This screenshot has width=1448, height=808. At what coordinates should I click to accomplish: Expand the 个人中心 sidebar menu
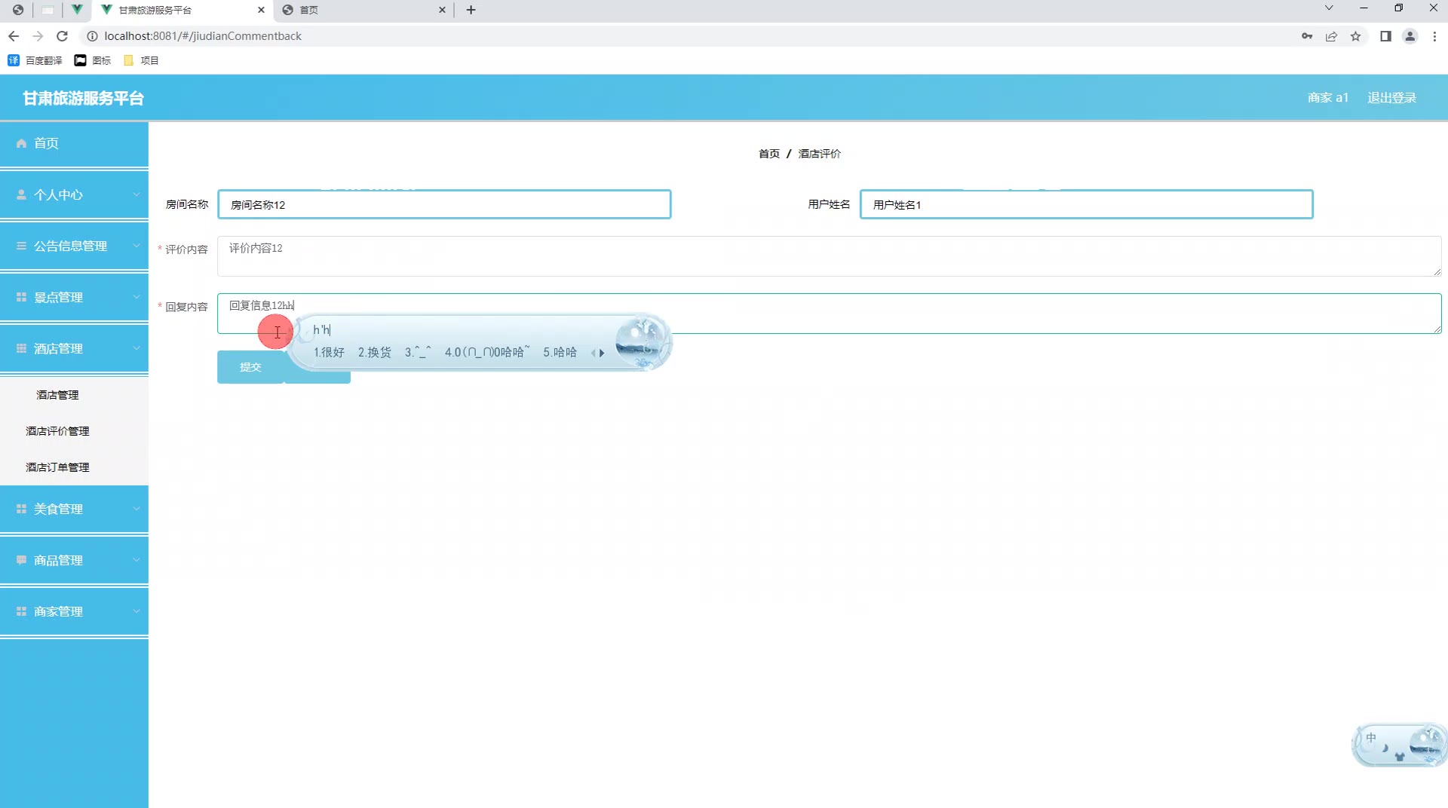coord(74,194)
